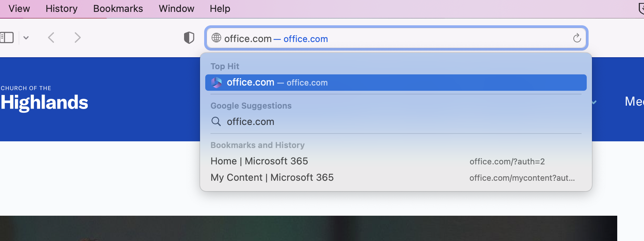Click the Church of the Highlands logo
Screen dimensions: 644x241
[44, 99]
